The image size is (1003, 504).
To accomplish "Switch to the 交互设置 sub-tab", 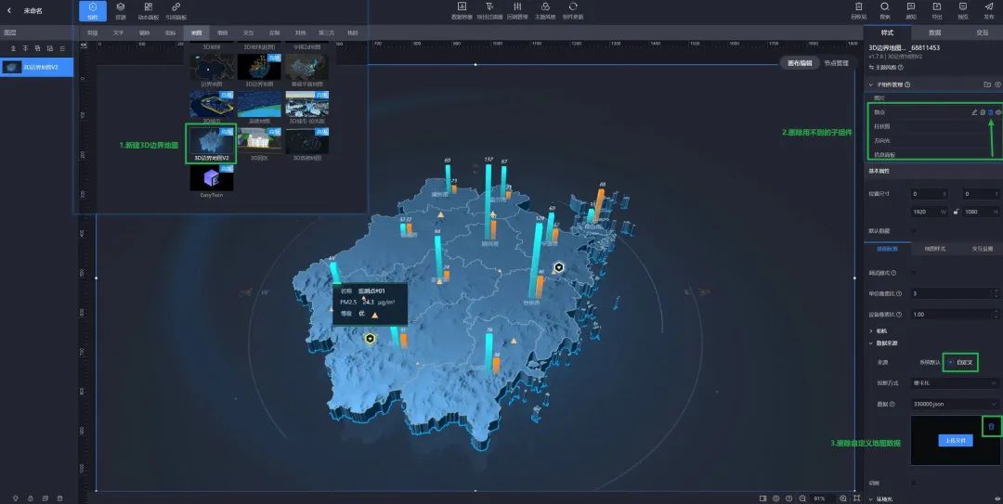I will pos(982,249).
